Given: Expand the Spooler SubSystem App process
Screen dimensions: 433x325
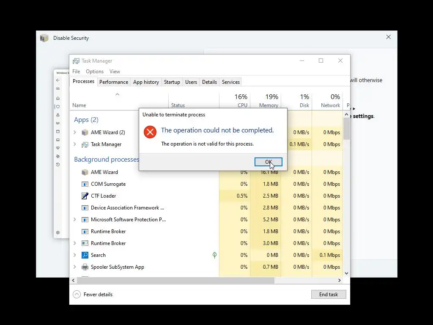Looking at the screenshot, I should coord(74,267).
